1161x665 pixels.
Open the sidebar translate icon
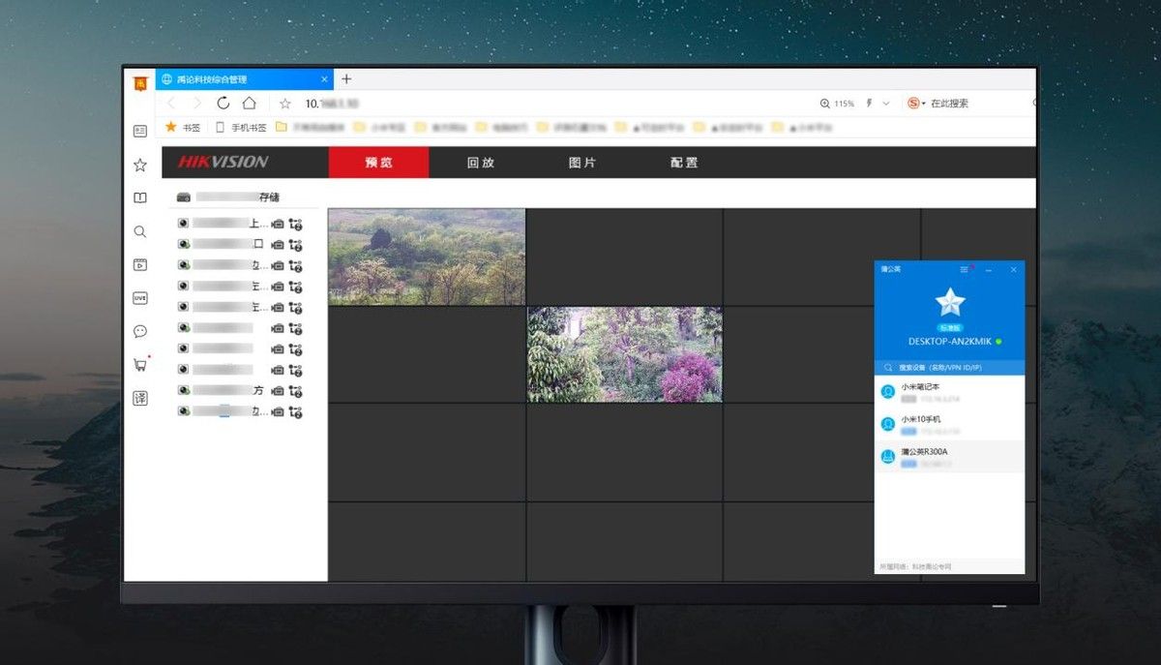pos(140,398)
